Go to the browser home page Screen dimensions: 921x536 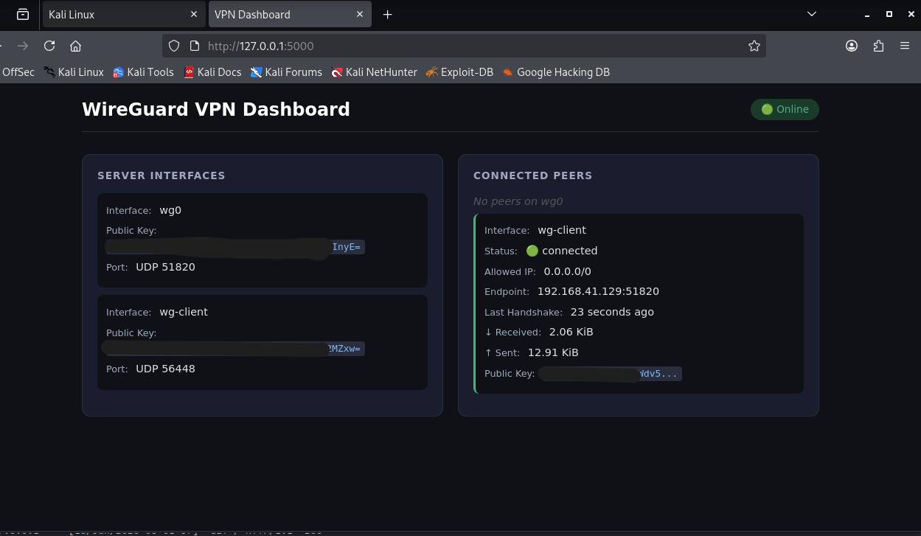click(75, 46)
